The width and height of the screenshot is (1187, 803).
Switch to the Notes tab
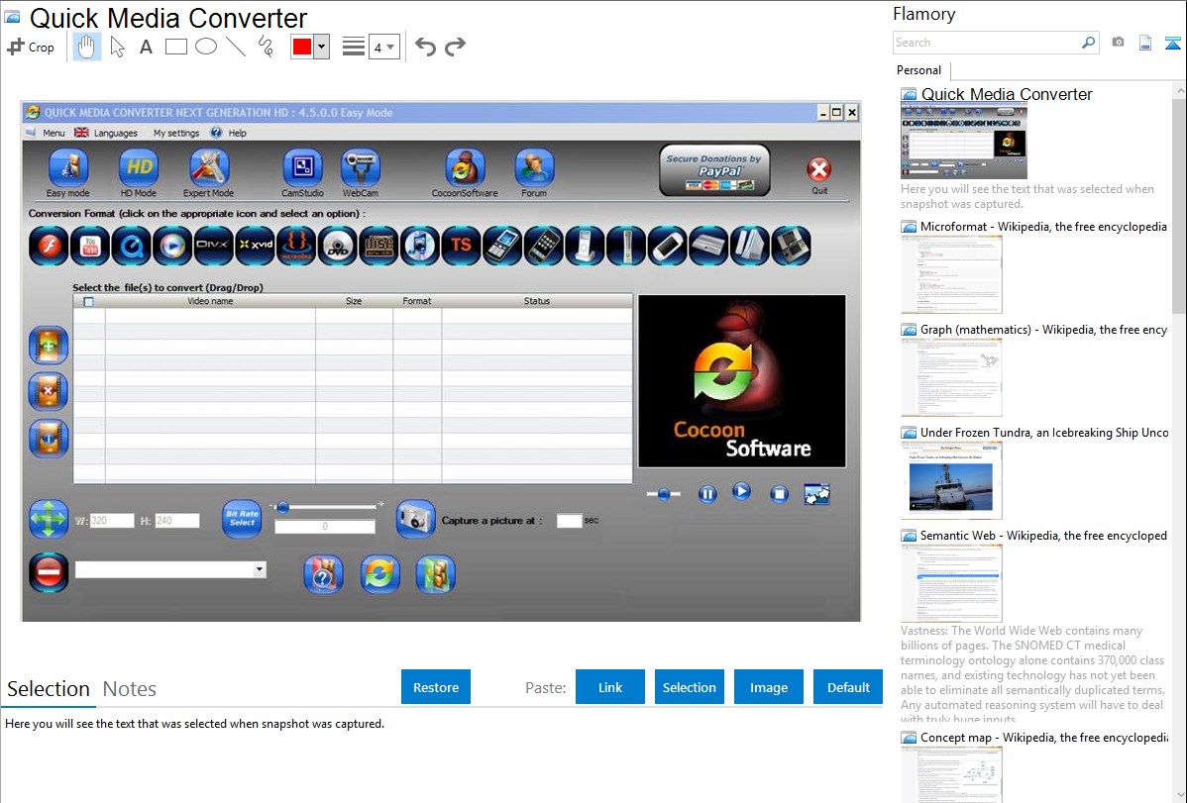click(x=130, y=689)
